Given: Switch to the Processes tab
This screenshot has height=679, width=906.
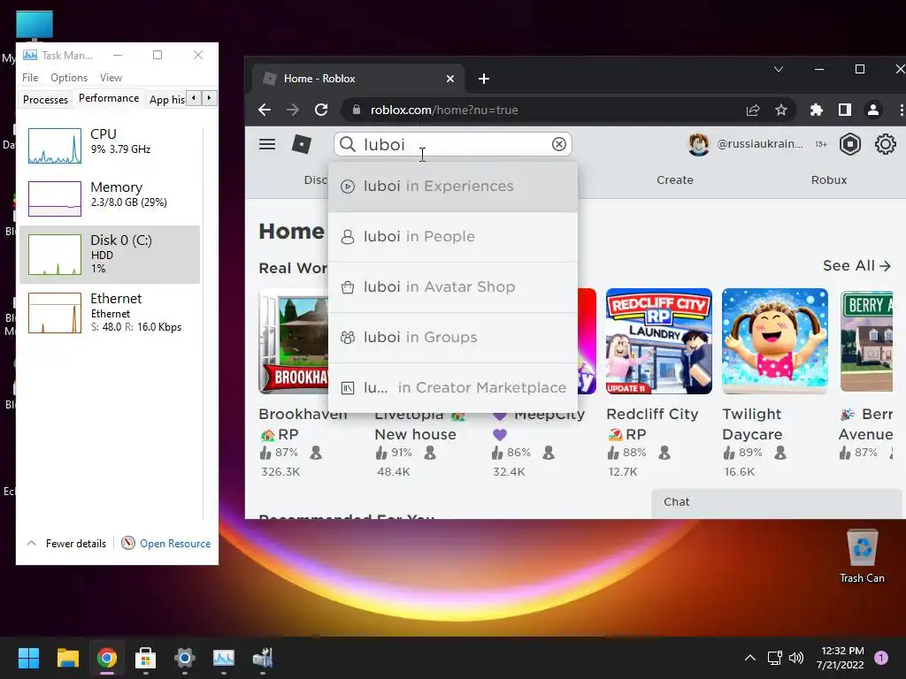Looking at the screenshot, I should [46, 99].
